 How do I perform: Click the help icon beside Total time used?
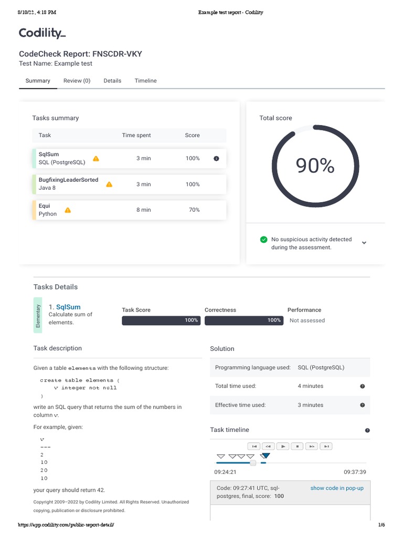362,386
